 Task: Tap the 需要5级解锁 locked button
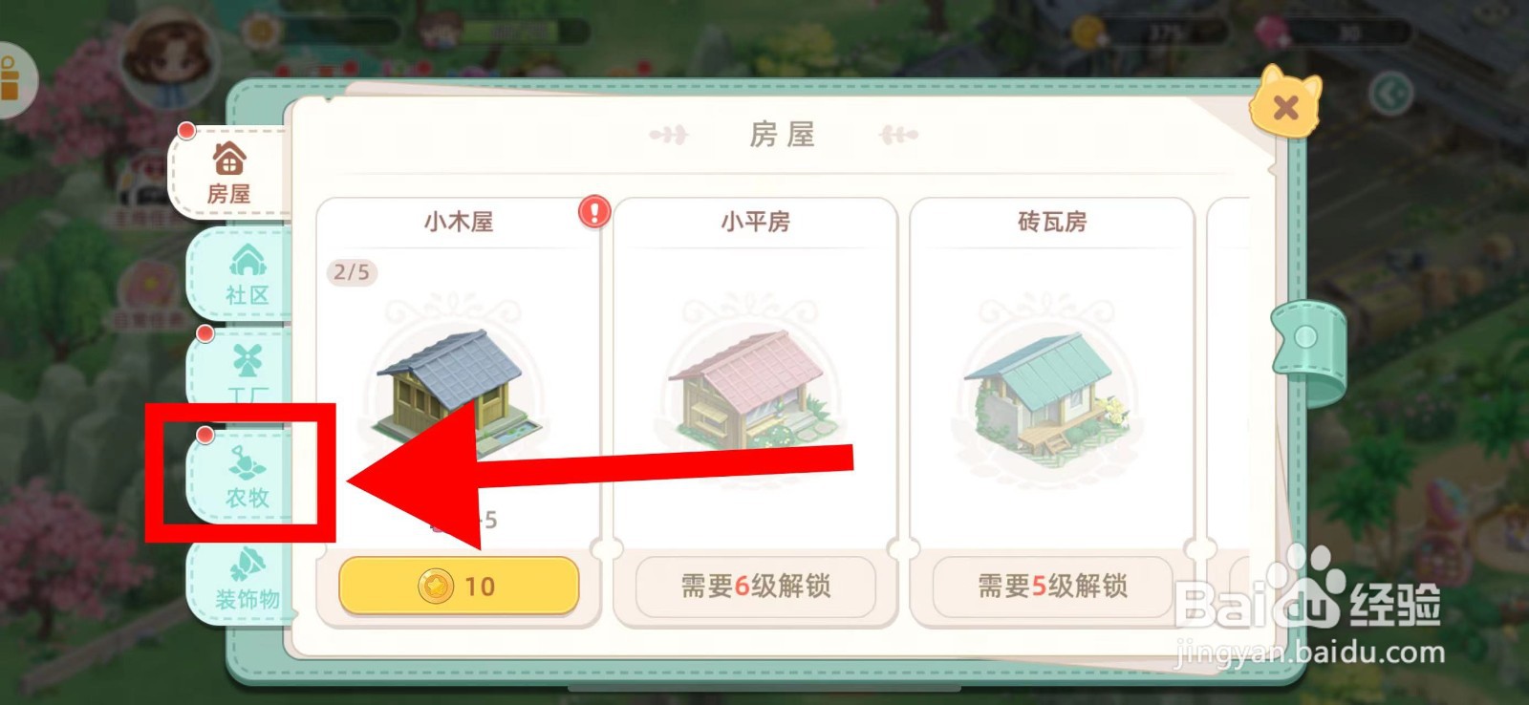click(x=1052, y=585)
